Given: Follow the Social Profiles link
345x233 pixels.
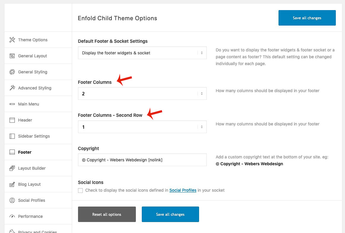Looking at the screenshot, I should point(183,190).
